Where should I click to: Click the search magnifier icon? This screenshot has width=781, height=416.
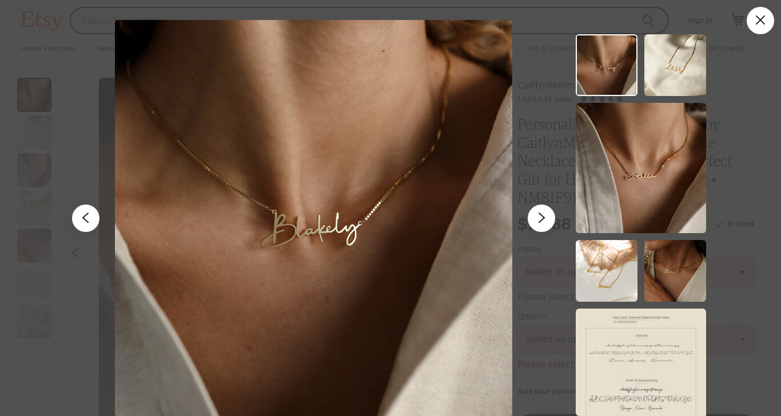[648, 21]
